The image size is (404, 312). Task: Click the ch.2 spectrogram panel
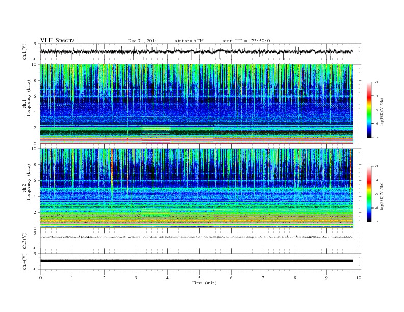pyautogui.click(x=197, y=189)
